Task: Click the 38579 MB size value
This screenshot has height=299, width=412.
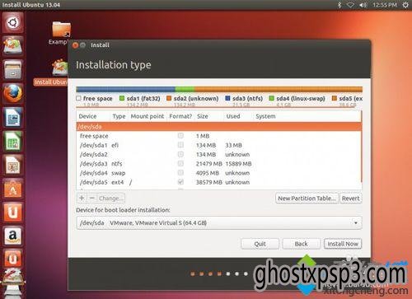Action: [208, 182]
